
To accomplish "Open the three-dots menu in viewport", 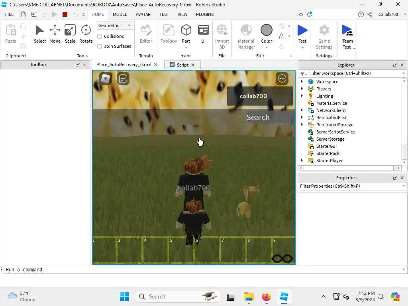I will click(x=282, y=78).
